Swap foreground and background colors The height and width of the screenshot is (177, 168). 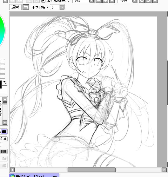tap(5, 82)
